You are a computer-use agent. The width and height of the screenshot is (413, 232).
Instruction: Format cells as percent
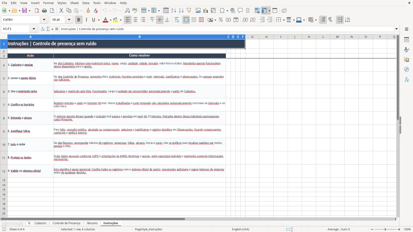[x=221, y=20]
